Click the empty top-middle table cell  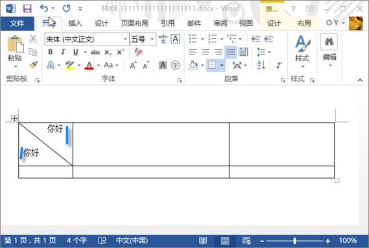[x=151, y=144]
